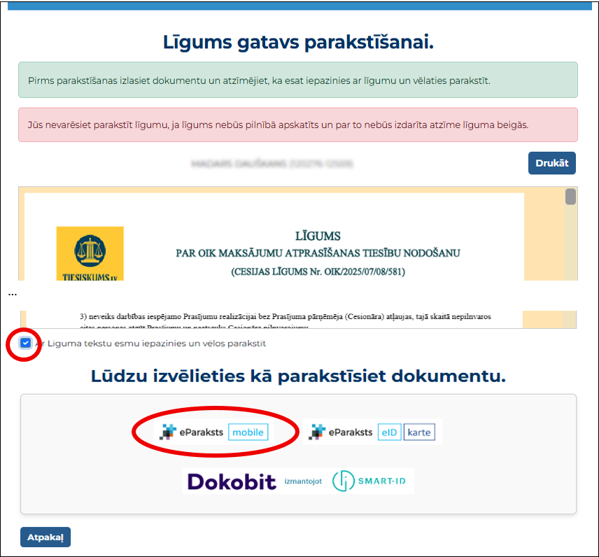Click the blurred signer name text
This screenshot has height=557, width=599.
pyautogui.click(x=272, y=164)
